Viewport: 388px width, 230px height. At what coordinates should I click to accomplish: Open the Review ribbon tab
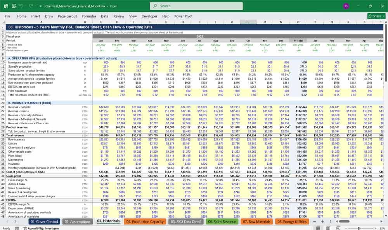click(119, 16)
